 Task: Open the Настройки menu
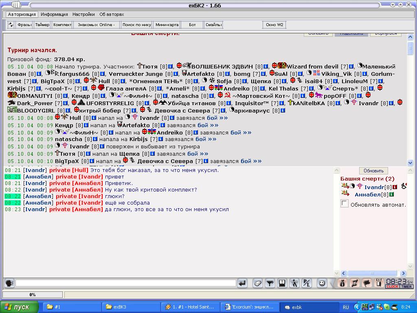(x=83, y=14)
